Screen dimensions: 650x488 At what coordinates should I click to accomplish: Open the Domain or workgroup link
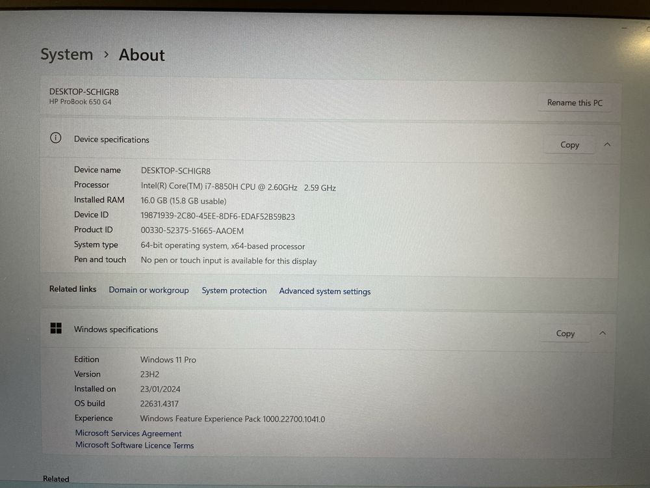[x=149, y=290]
